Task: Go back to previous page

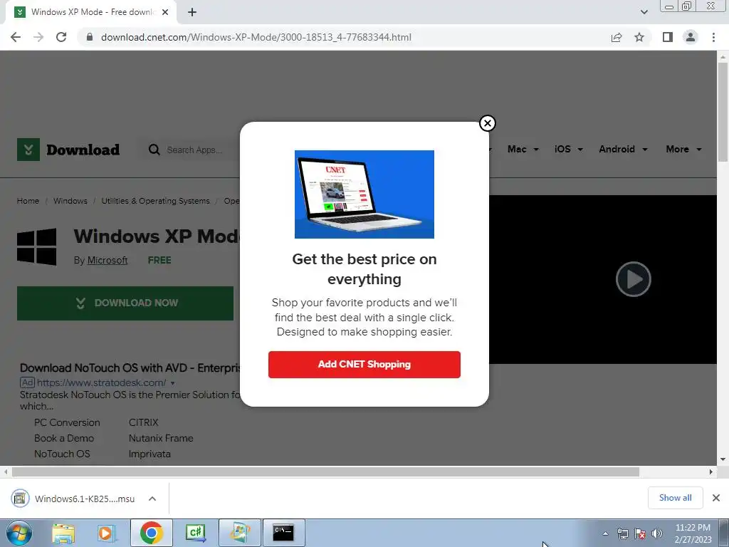Action: click(16, 37)
